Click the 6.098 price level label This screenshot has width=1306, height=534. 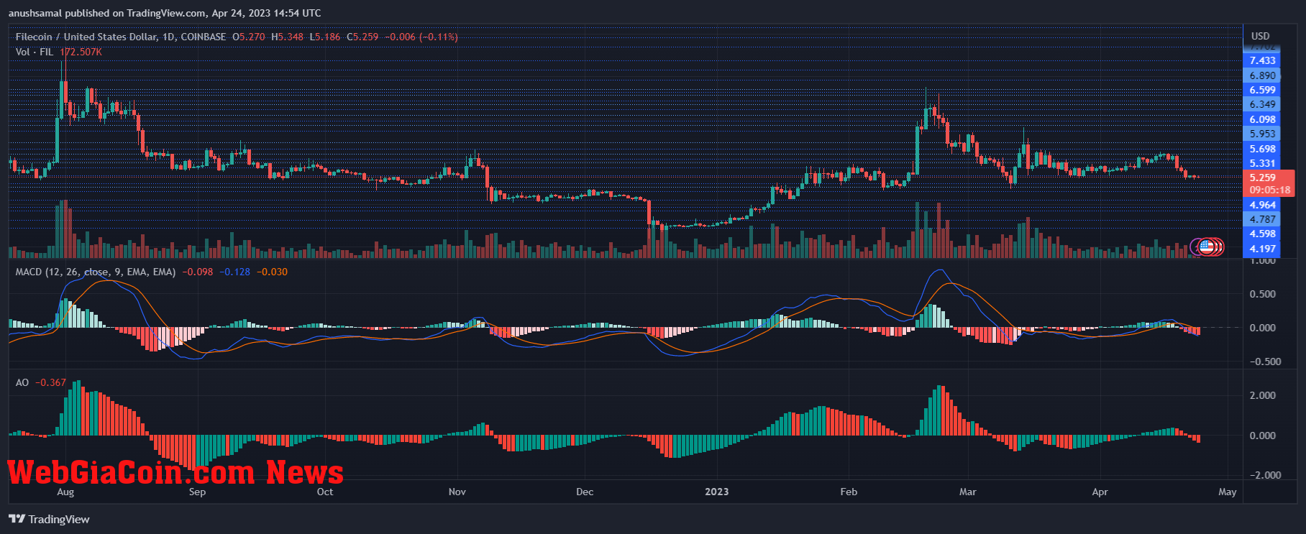1262,119
